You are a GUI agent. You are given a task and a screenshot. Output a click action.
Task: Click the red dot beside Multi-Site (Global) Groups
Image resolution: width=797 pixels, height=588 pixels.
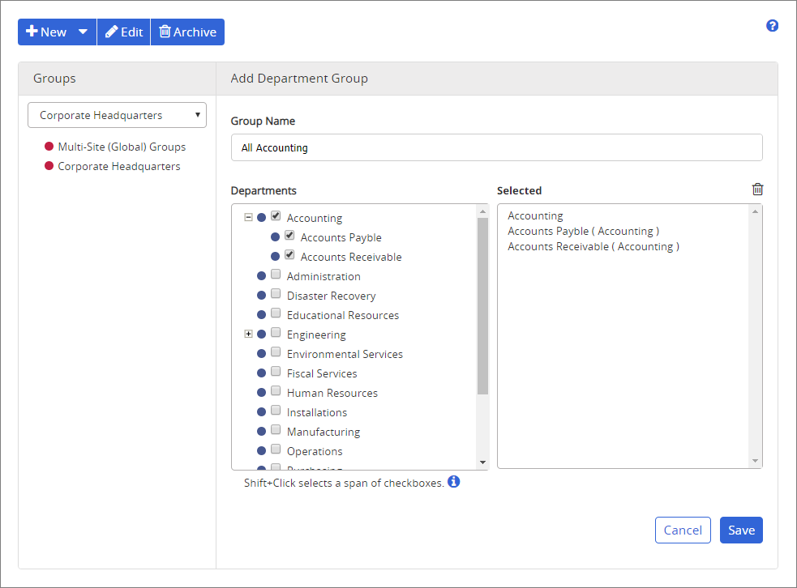[49, 147]
